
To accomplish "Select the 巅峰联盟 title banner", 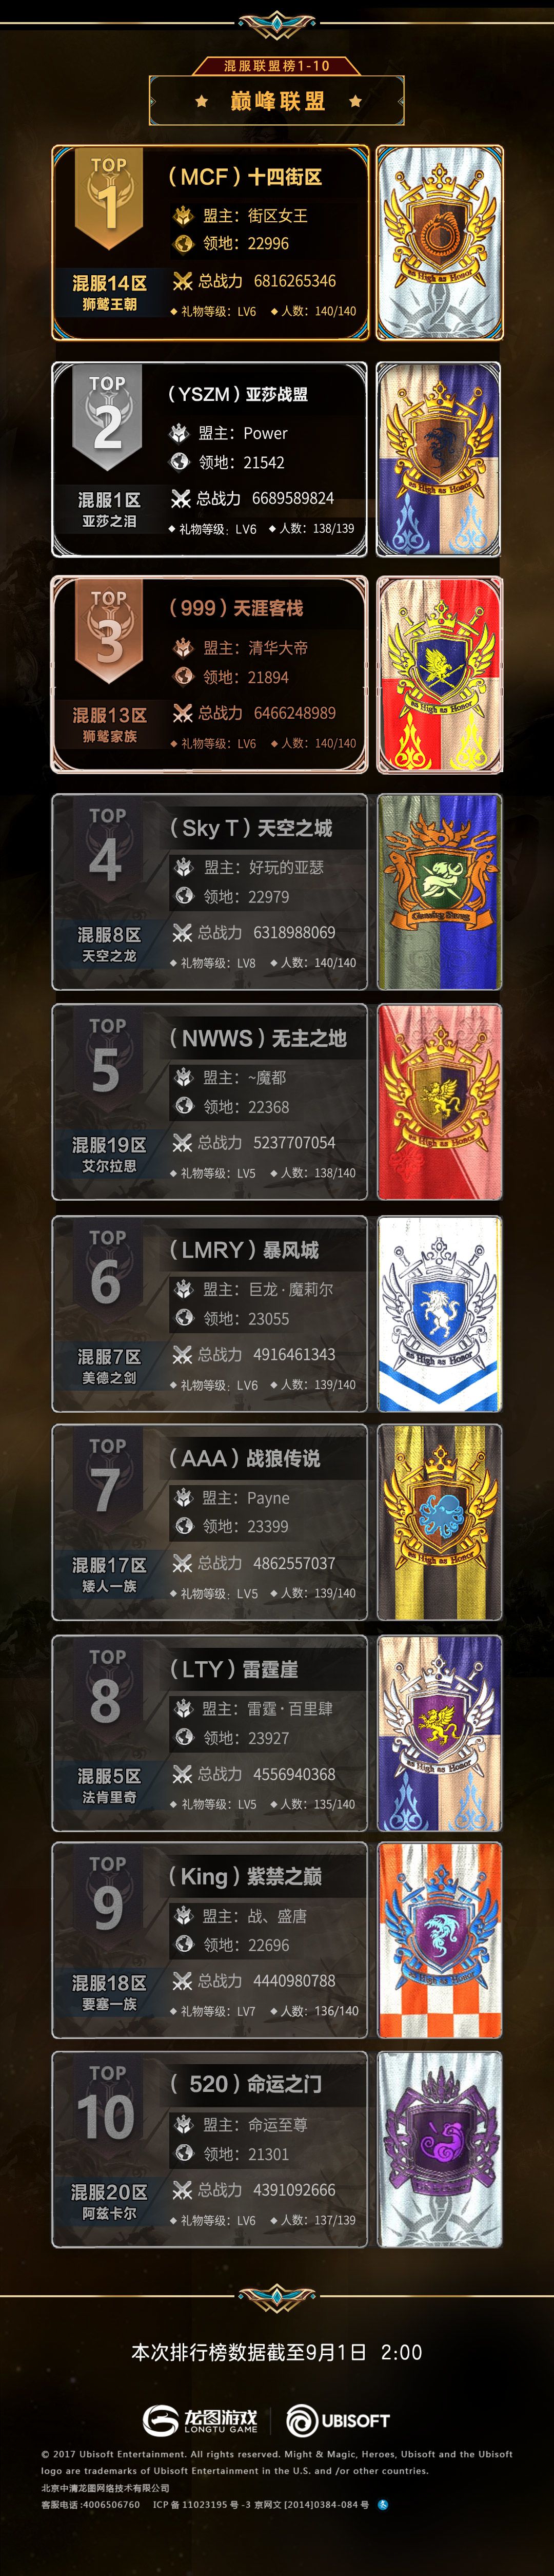I will click(277, 100).
